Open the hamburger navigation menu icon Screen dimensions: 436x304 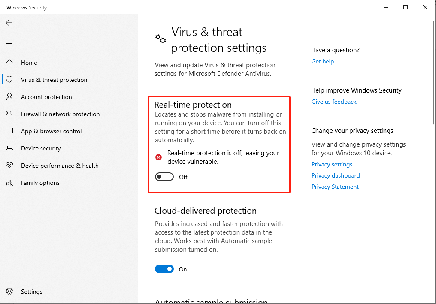[9, 42]
